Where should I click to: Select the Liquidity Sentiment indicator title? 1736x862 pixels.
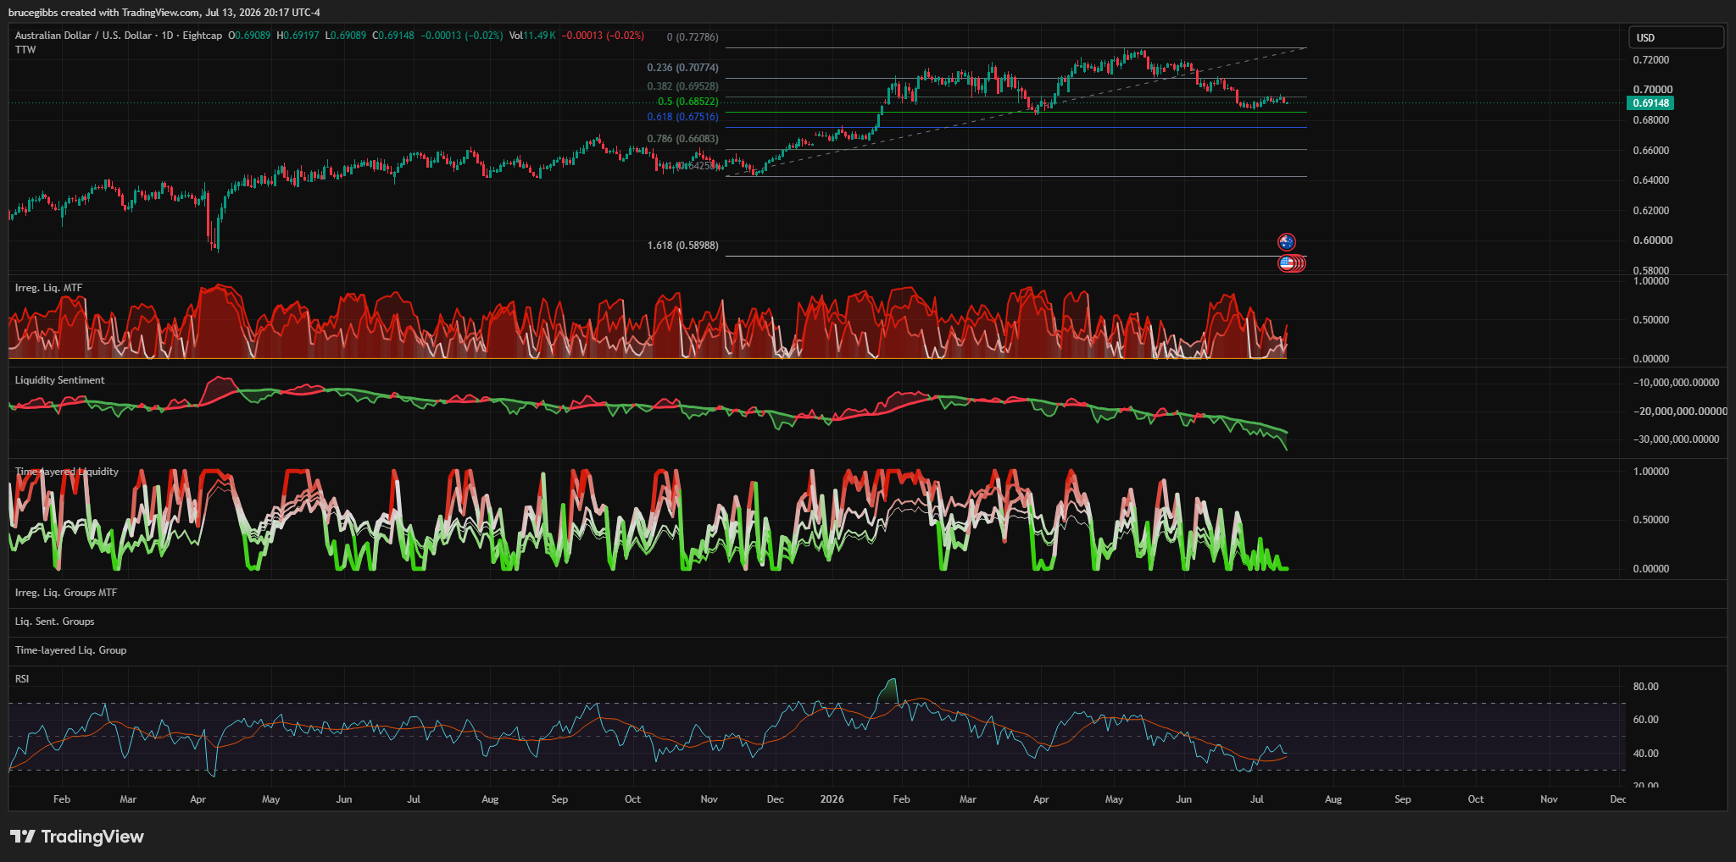point(60,380)
